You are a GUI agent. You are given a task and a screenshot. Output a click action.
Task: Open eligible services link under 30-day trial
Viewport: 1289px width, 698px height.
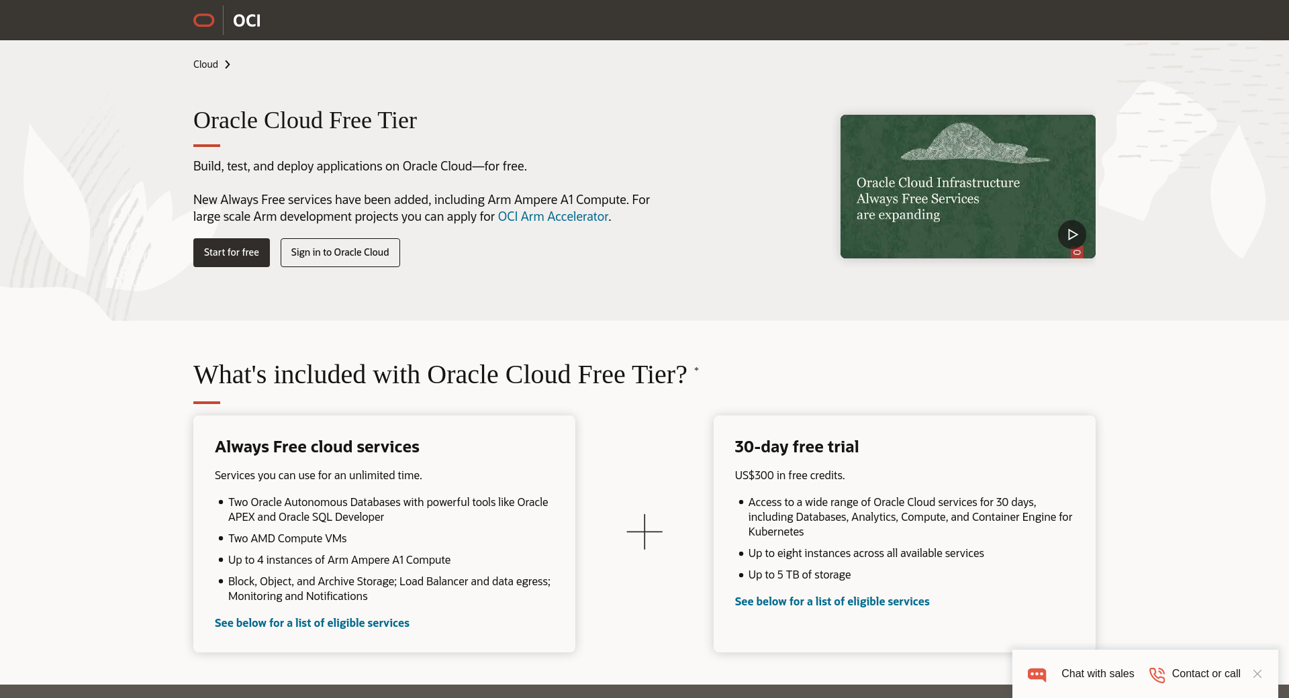click(x=832, y=601)
